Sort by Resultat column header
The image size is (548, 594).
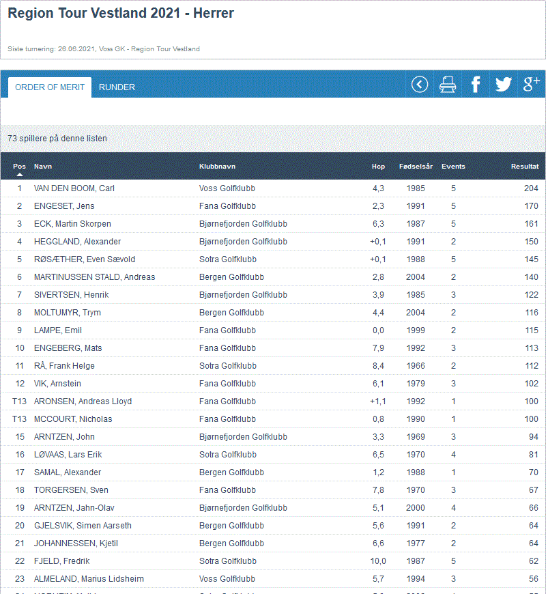524,167
